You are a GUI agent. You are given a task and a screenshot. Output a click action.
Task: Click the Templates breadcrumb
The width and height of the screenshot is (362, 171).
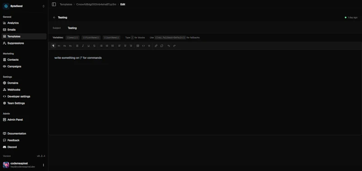click(66, 4)
